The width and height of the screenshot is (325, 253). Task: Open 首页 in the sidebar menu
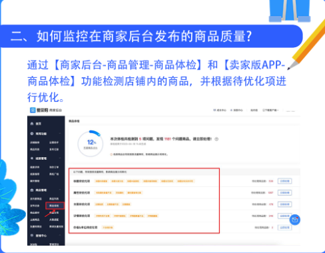pyautogui.click(x=39, y=124)
